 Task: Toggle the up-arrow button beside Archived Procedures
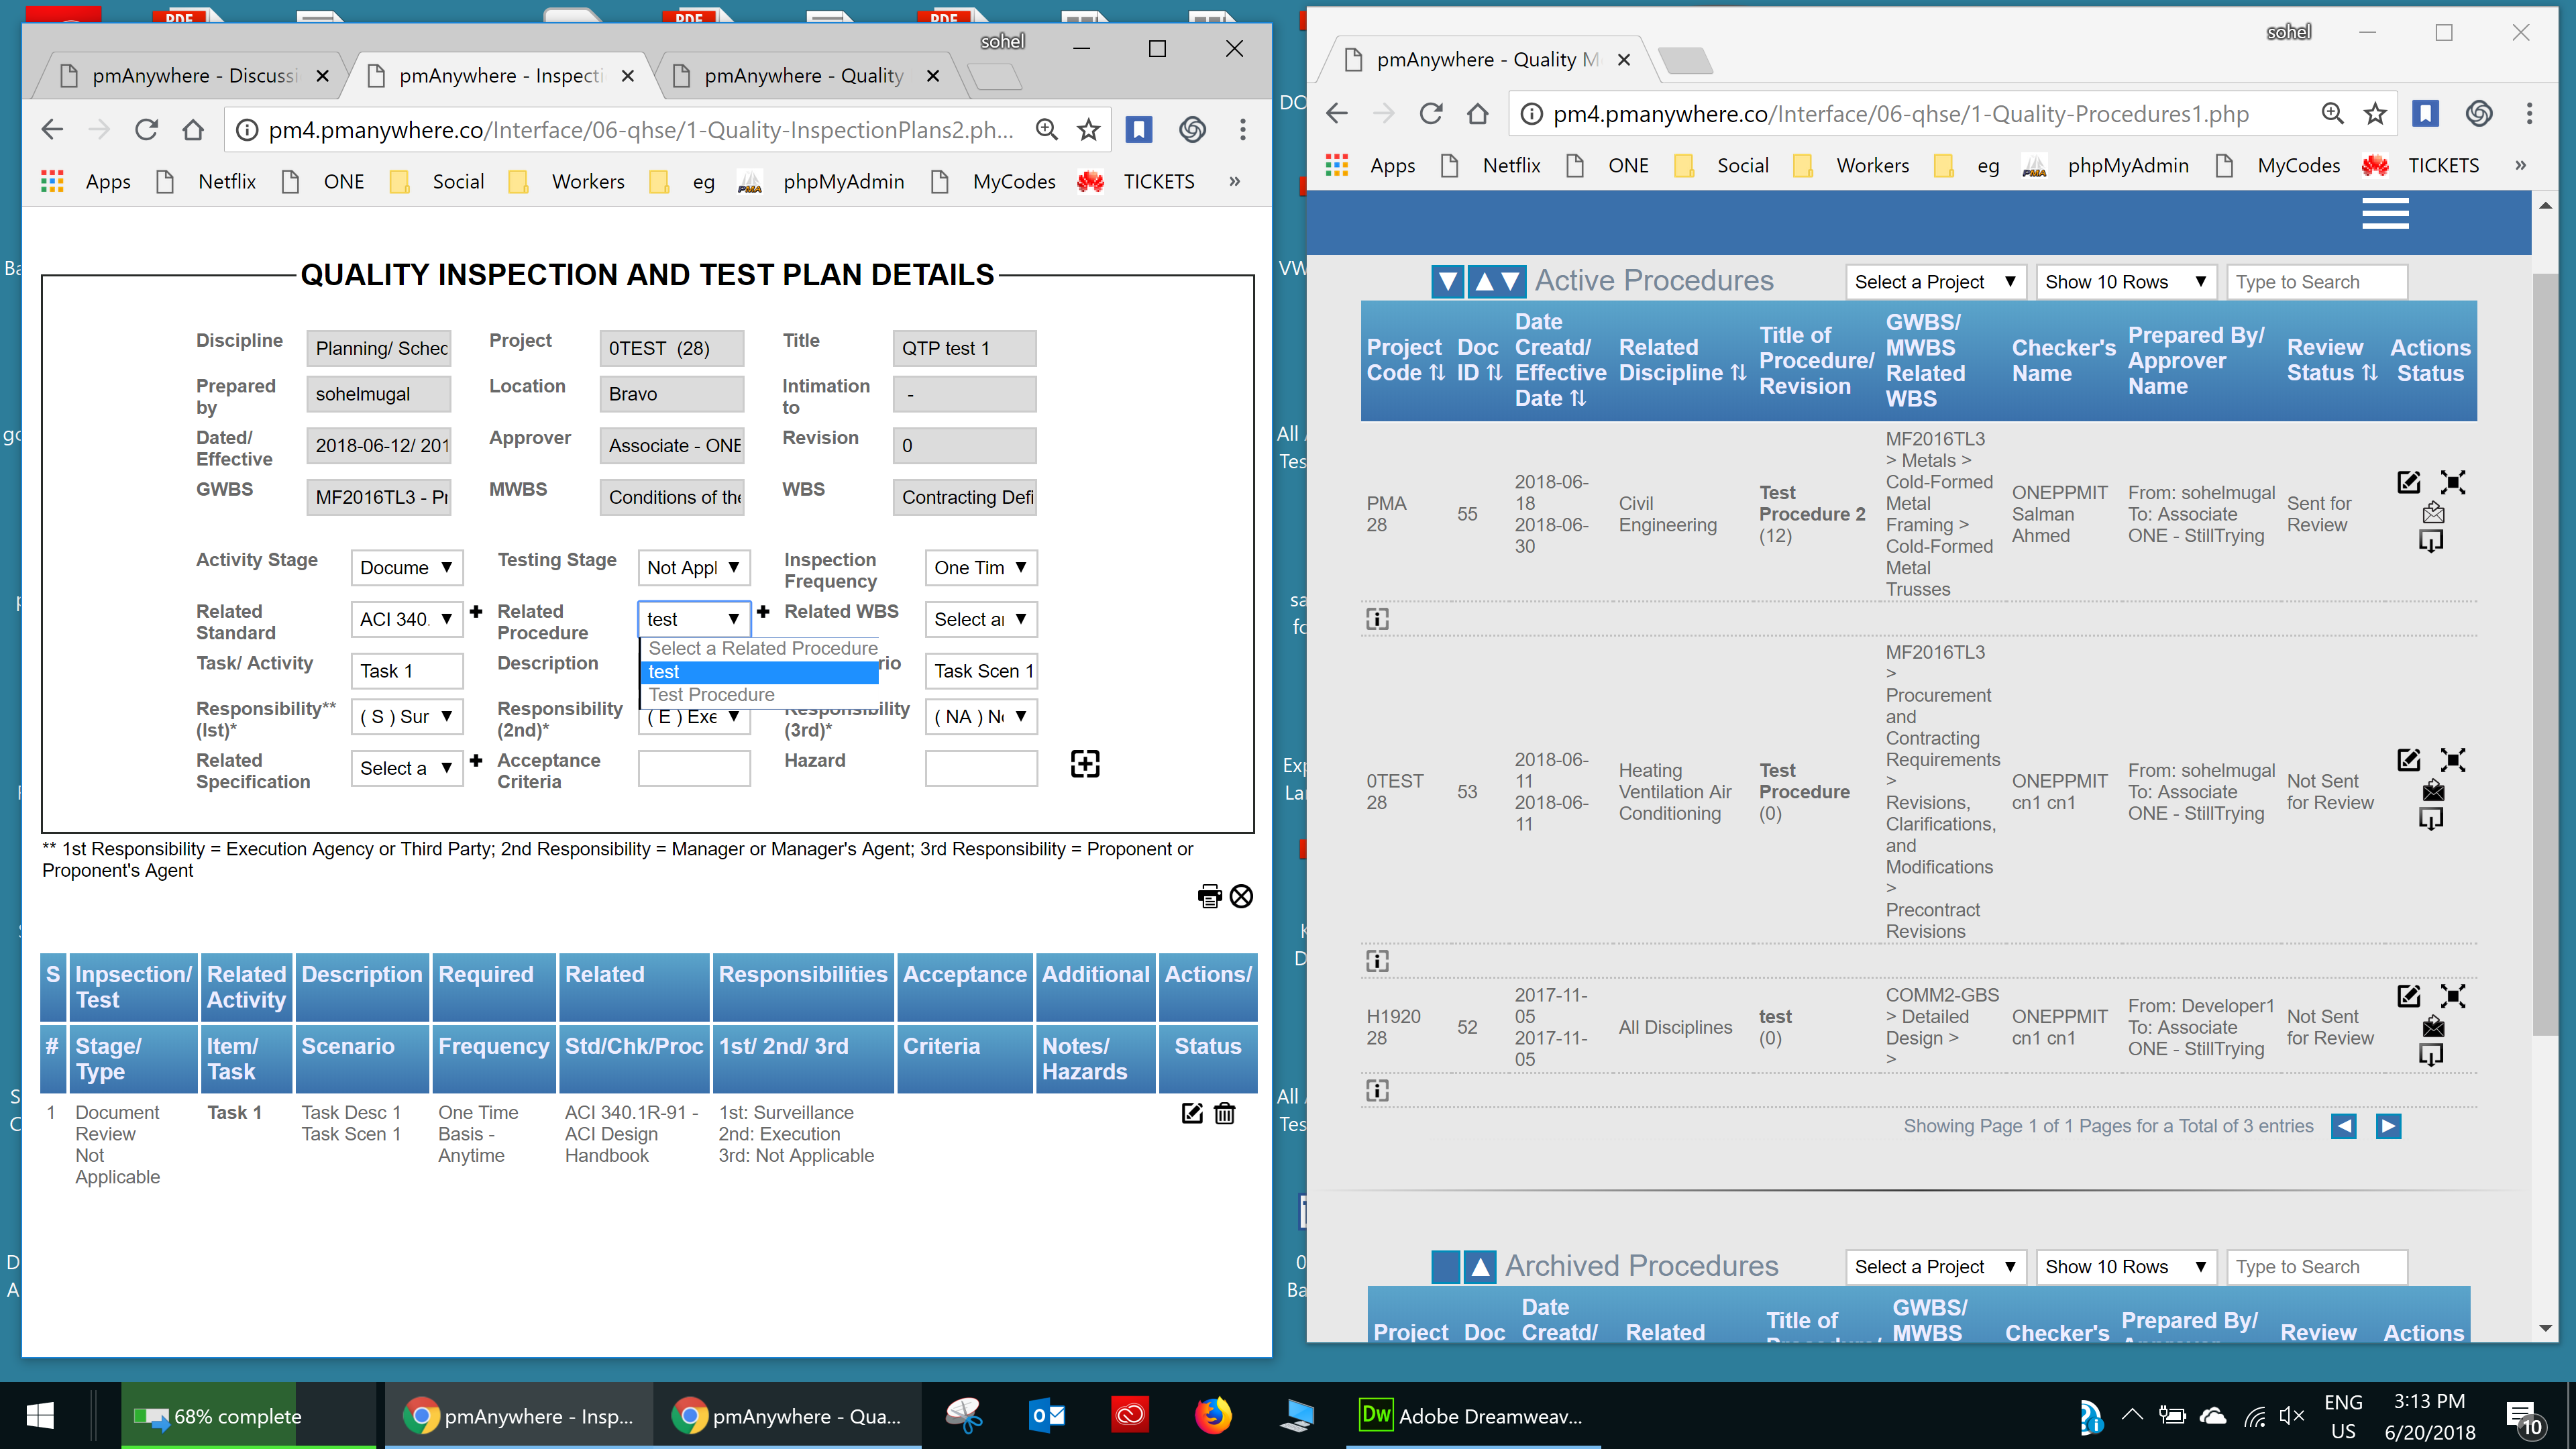pyautogui.click(x=1480, y=1267)
